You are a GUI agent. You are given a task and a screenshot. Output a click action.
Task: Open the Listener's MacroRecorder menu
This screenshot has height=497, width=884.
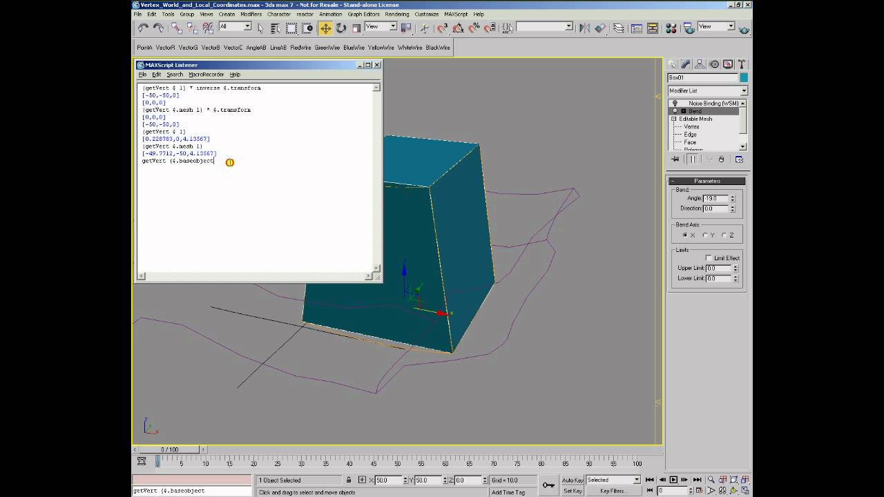tap(206, 75)
